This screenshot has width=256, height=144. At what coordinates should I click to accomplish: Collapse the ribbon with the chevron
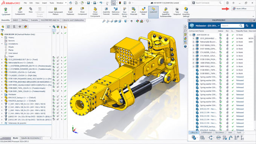pyautogui.click(x=253, y=17)
